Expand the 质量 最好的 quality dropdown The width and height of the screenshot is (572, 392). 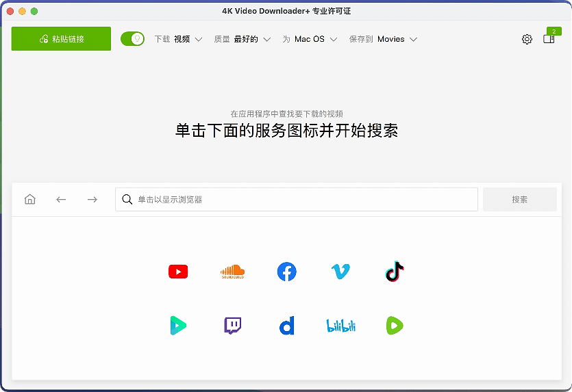coord(243,39)
